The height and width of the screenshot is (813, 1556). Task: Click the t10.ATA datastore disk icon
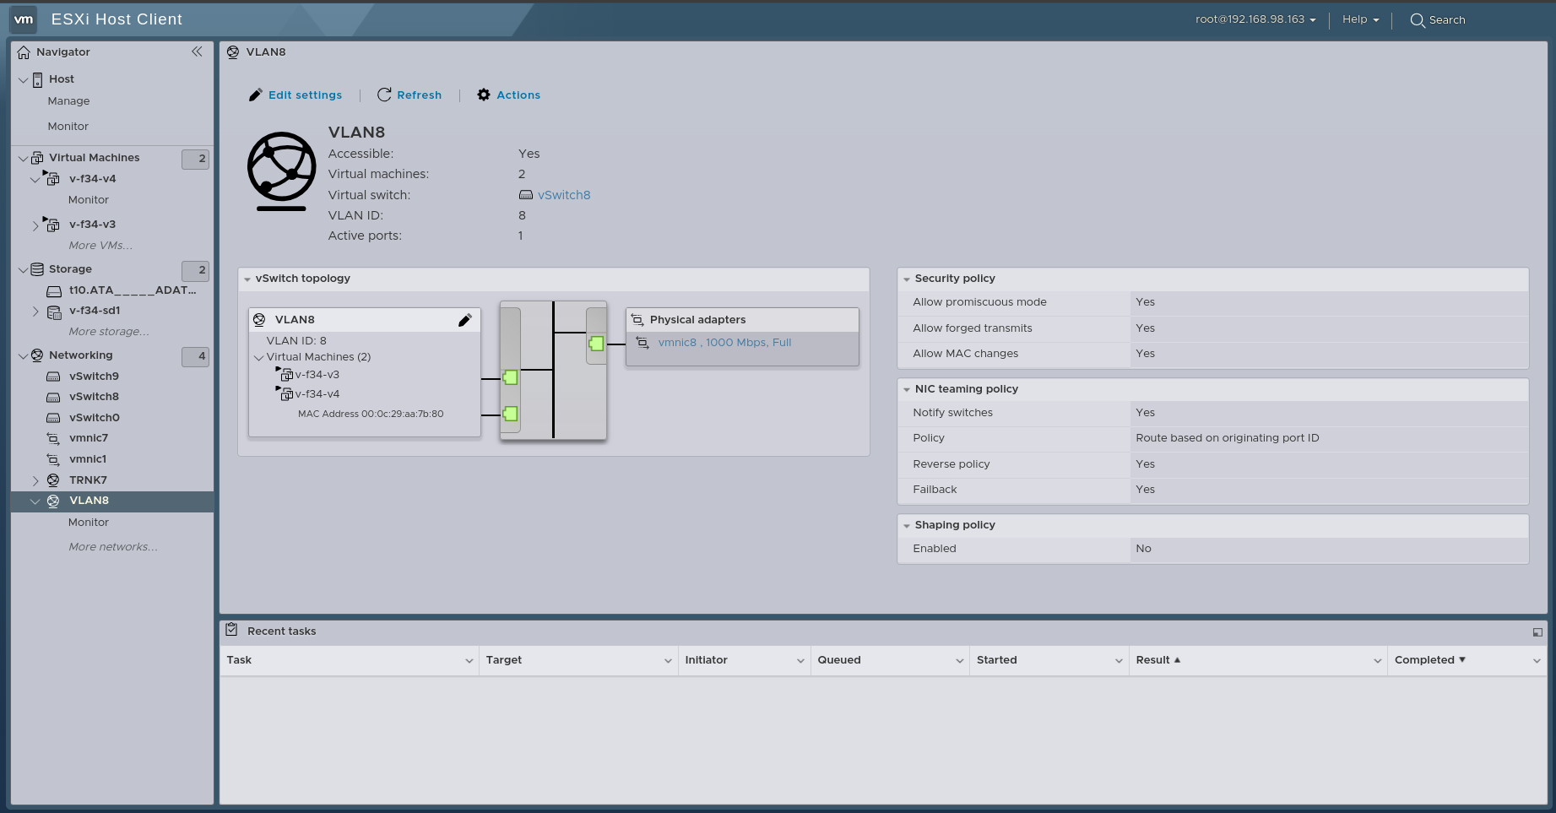pyautogui.click(x=54, y=290)
